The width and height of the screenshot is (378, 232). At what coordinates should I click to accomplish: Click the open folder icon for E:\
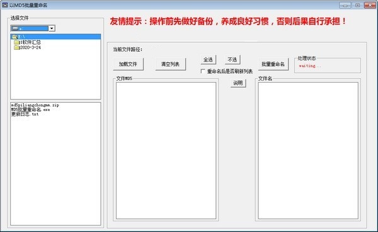14,37
